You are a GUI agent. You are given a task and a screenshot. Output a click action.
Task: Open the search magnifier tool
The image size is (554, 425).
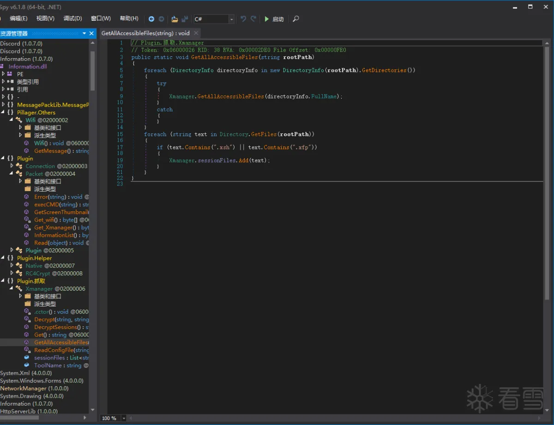(296, 19)
